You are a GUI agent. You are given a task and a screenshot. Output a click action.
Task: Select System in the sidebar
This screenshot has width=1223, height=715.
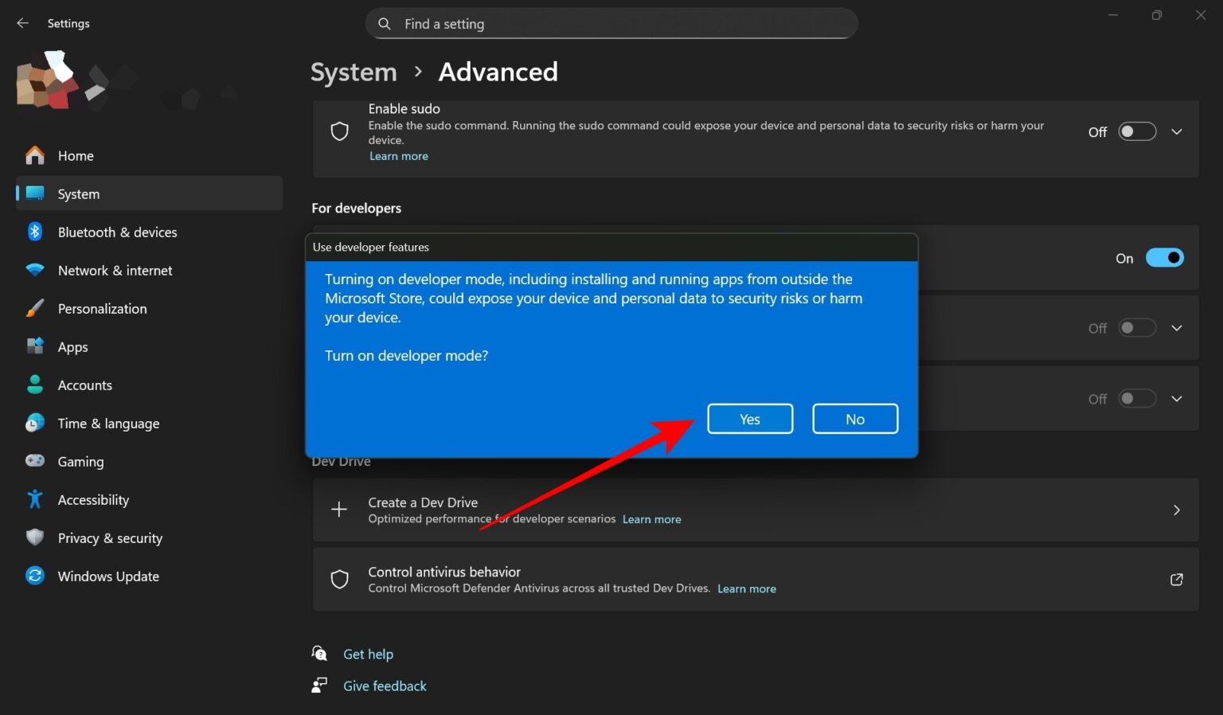(150, 193)
